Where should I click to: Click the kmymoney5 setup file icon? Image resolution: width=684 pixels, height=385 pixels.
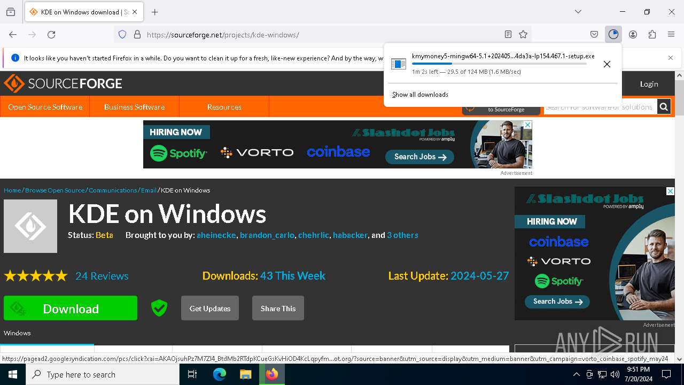pyautogui.click(x=399, y=64)
